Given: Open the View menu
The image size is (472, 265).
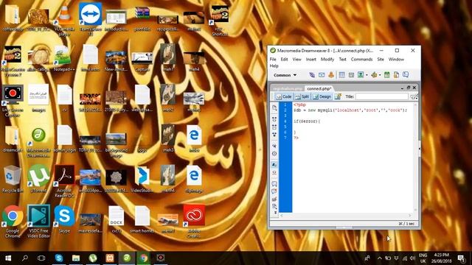Looking at the screenshot, I should (296, 59).
